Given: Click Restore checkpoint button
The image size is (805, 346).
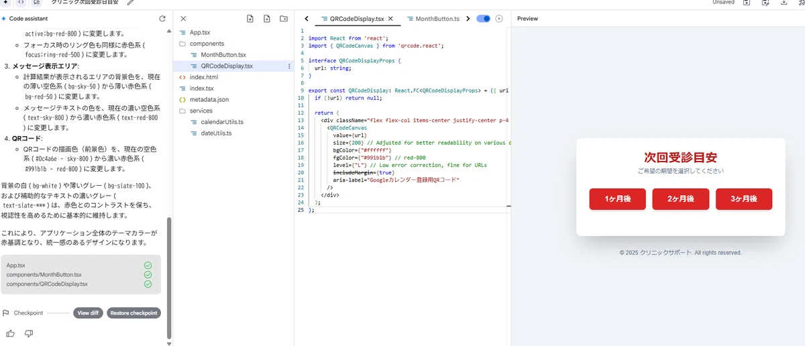Looking at the screenshot, I should coord(133,313).
